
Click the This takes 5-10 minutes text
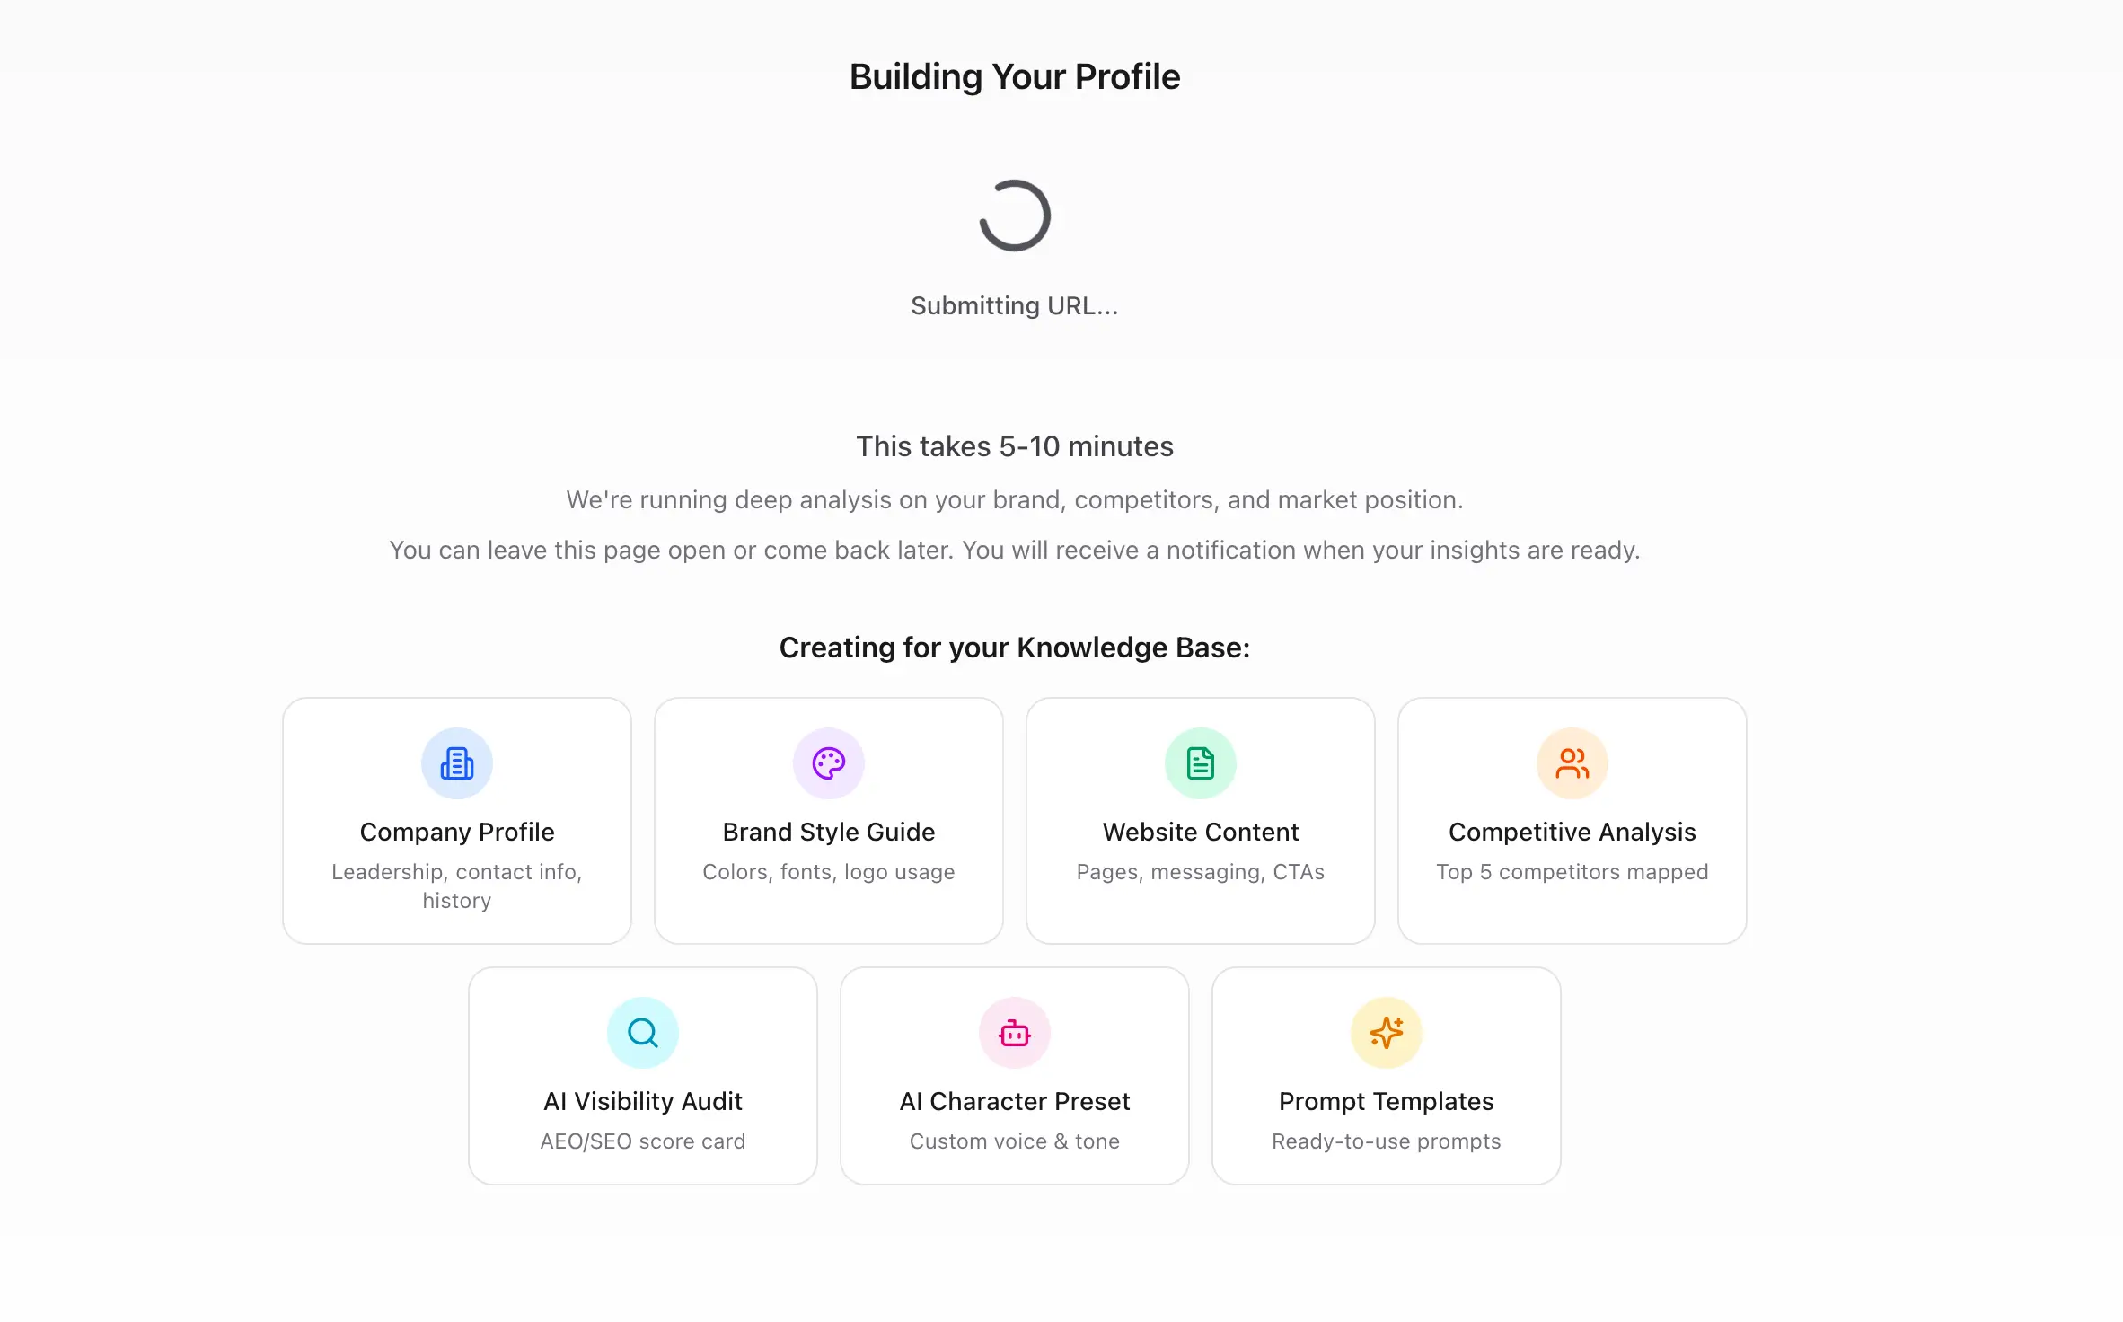1014,446
